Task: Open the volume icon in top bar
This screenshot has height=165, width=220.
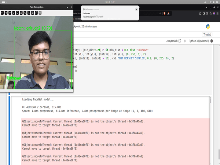Action: point(213,2)
